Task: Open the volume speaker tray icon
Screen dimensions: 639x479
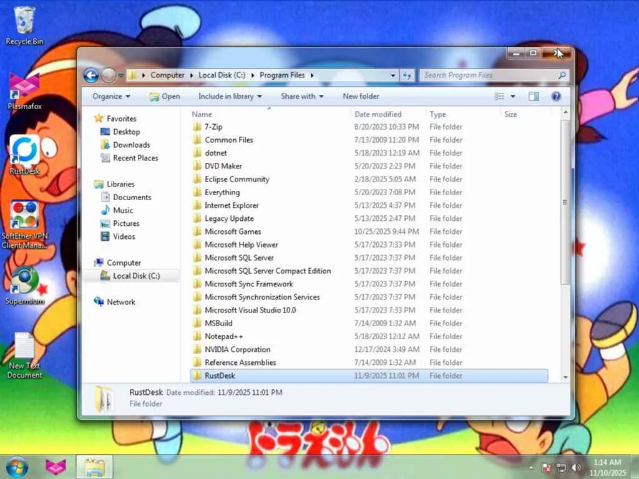Action: click(576, 467)
